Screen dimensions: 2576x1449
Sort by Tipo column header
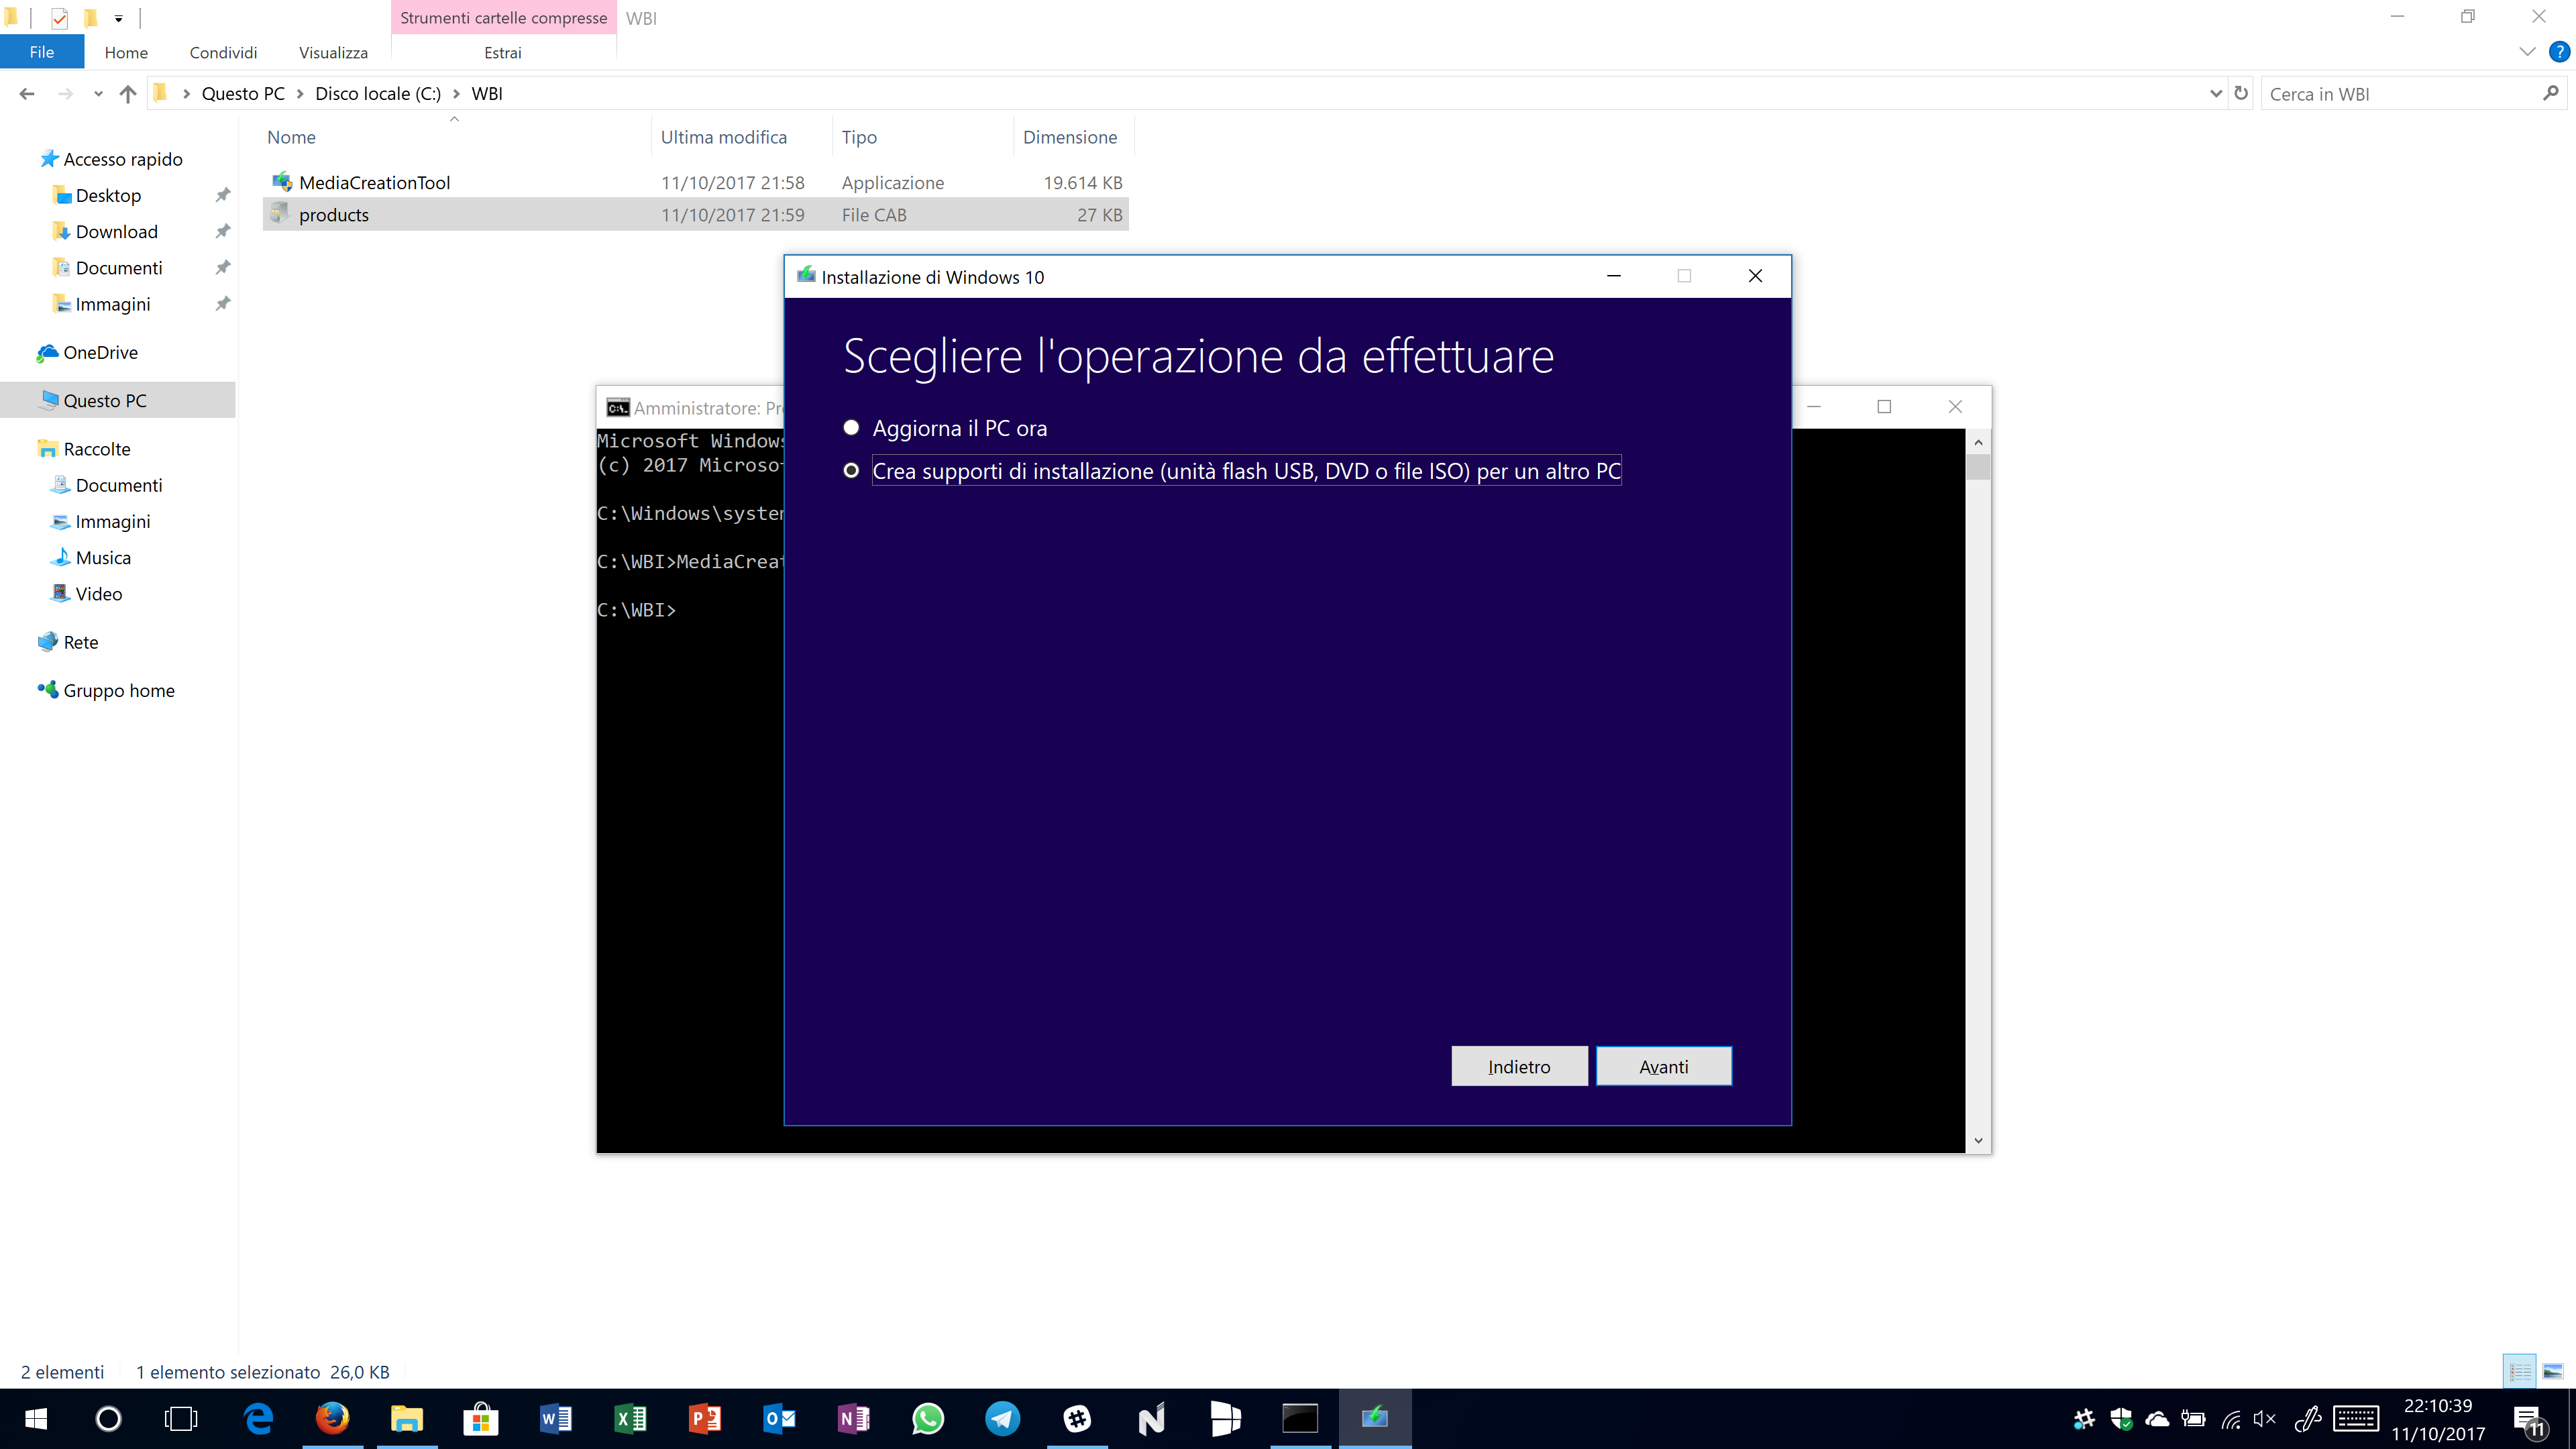tap(859, 137)
